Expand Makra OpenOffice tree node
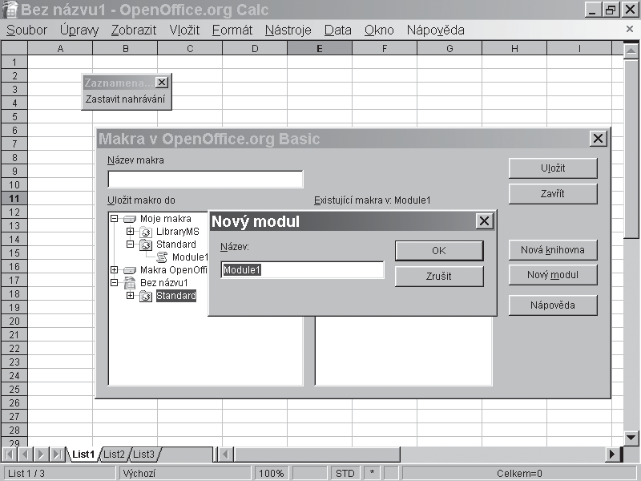The image size is (641, 481). pos(114,270)
